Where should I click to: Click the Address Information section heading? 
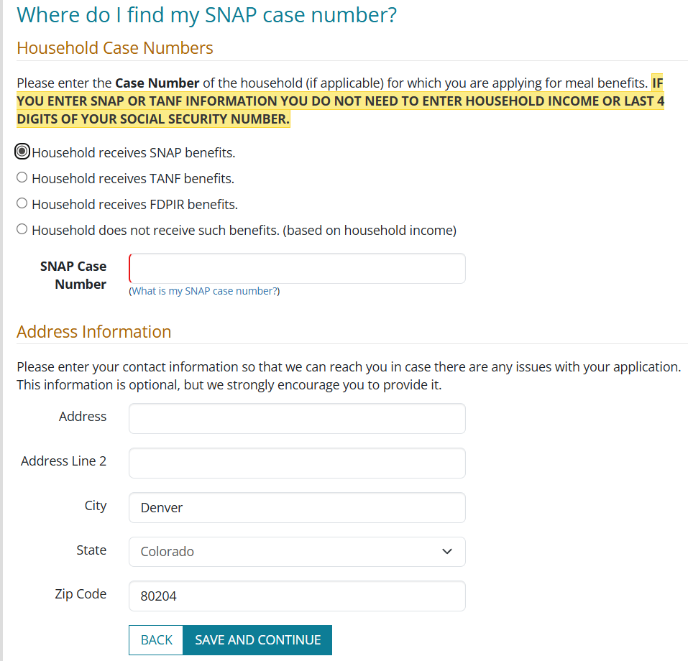pyautogui.click(x=94, y=331)
